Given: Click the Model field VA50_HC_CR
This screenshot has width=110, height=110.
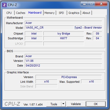Looking at the screenshot, I should point(49,27).
